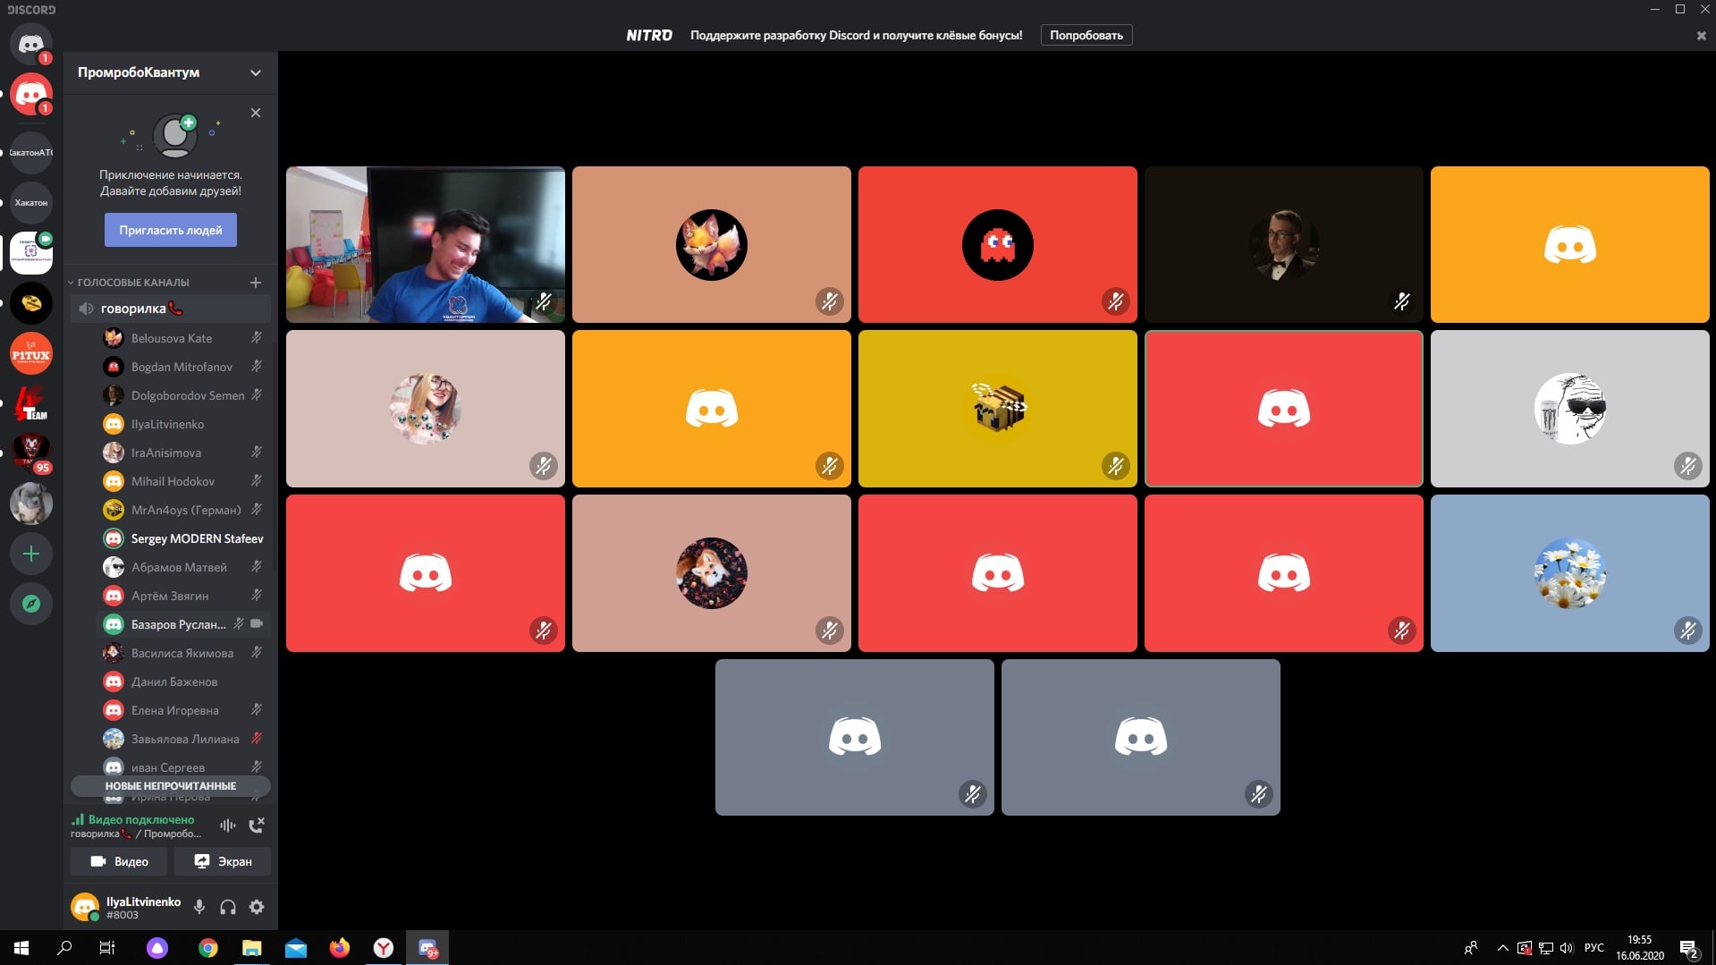Toggle own microphone mute
This screenshot has width=1716, height=965.
pyautogui.click(x=199, y=907)
